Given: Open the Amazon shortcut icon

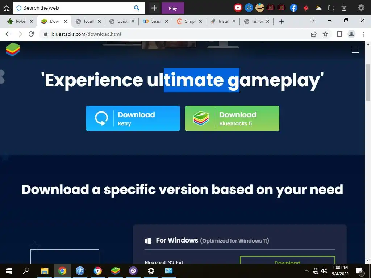Looking at the screenshot, I should point(259,8).
